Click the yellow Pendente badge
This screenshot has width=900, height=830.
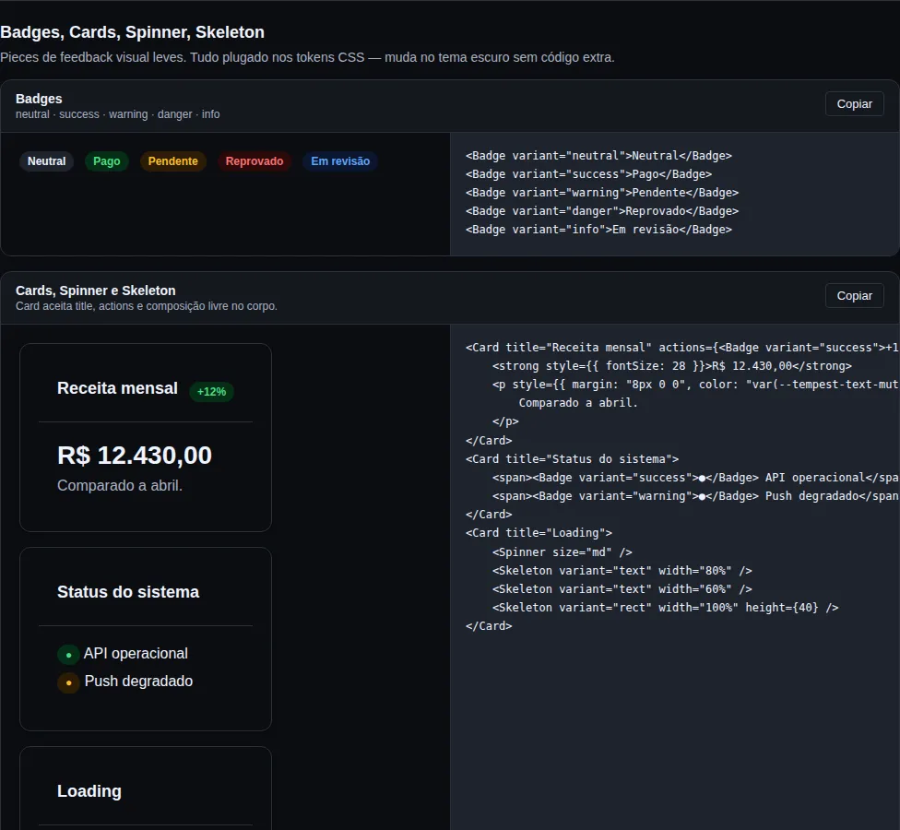172,161
